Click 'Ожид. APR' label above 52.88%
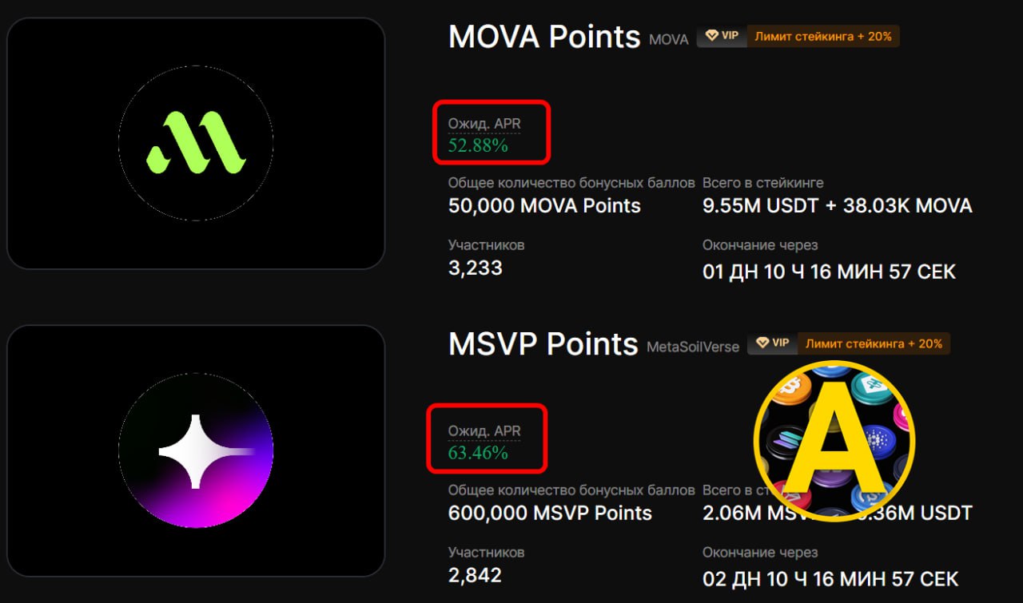The width and height of the screenshot is (1023, 603). click(x=484, y=124)
